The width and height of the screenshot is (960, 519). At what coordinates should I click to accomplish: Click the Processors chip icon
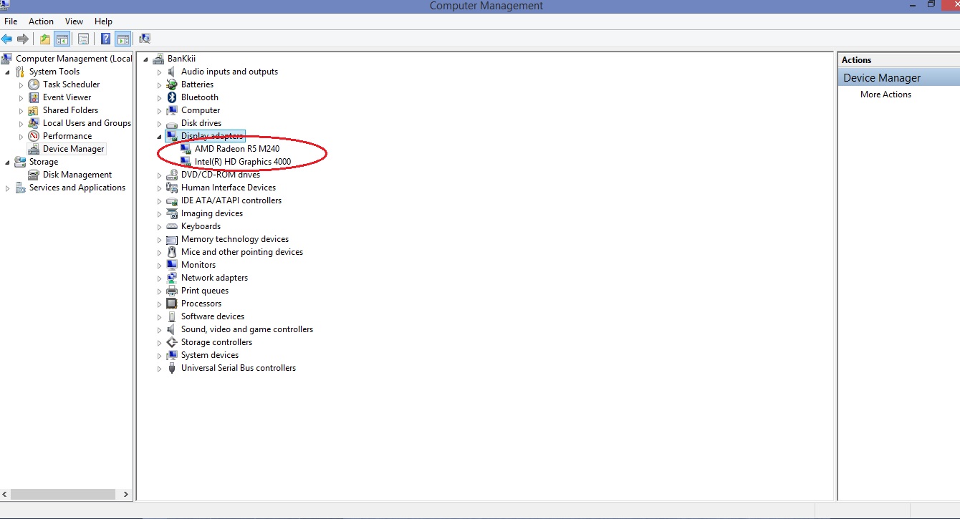click(172, 304)
